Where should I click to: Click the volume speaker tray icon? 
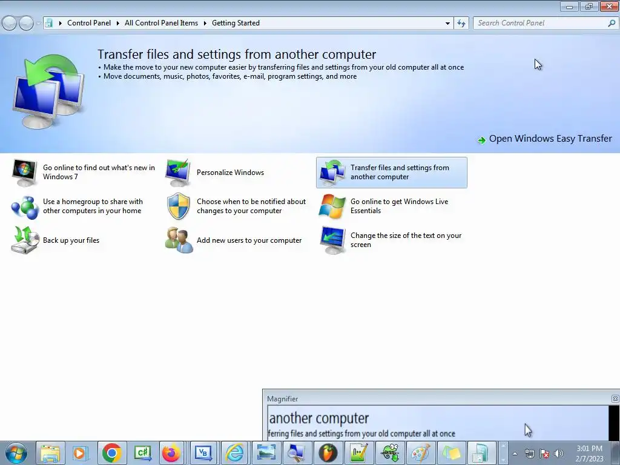[559, 453]
